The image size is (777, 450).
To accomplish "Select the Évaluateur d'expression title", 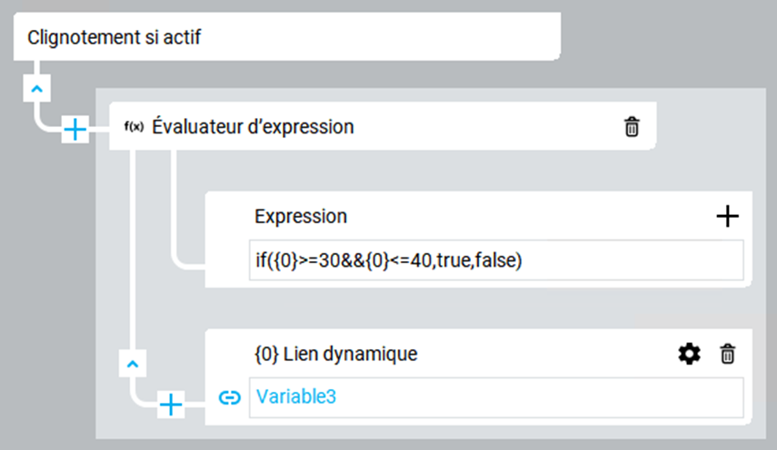I will click(x=253, y=127).
